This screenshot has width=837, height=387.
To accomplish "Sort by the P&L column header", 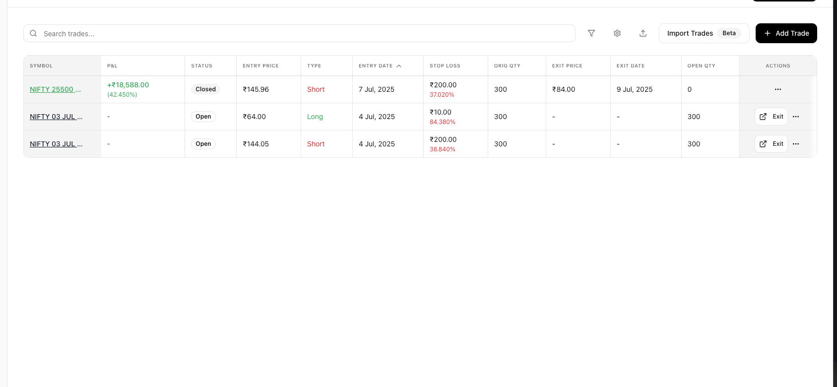I will pos(112,65).
